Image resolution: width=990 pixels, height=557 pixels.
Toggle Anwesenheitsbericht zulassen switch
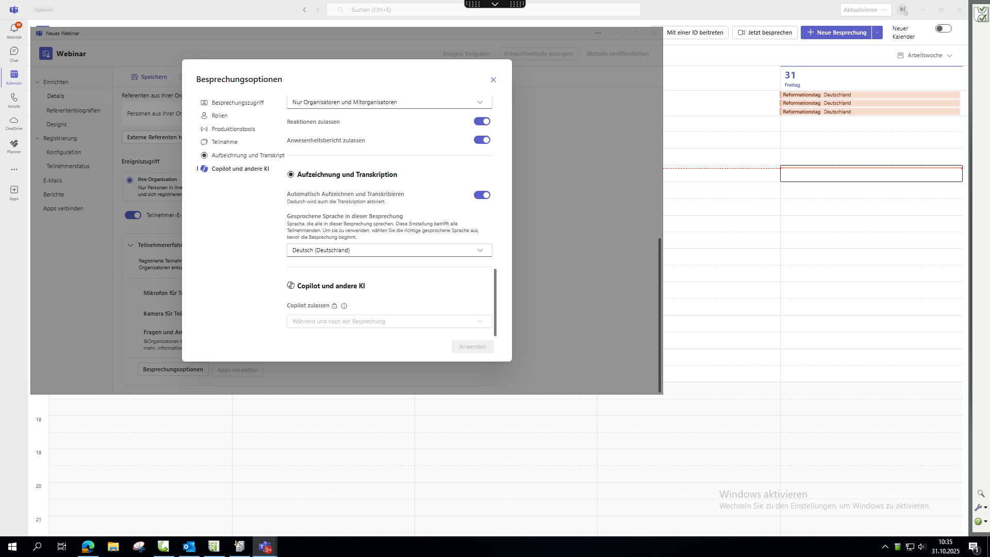(482, 140)
